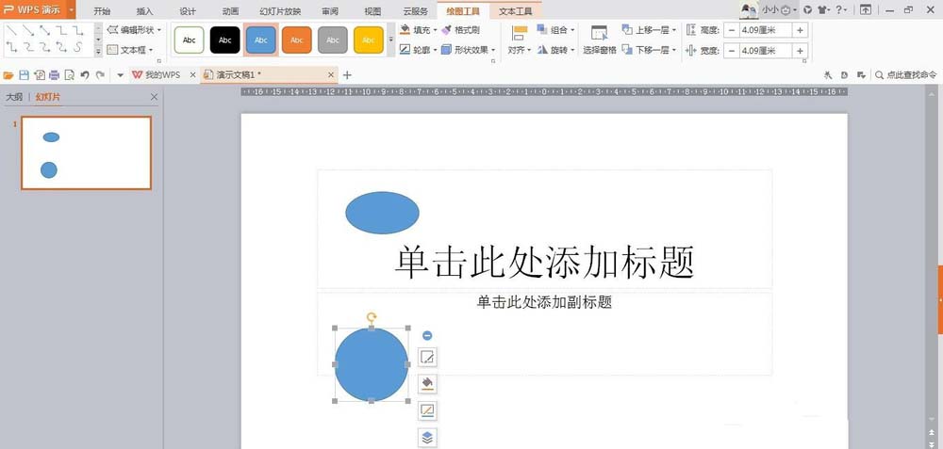Switch to the 大纲 outline panel view

(14, 97)
